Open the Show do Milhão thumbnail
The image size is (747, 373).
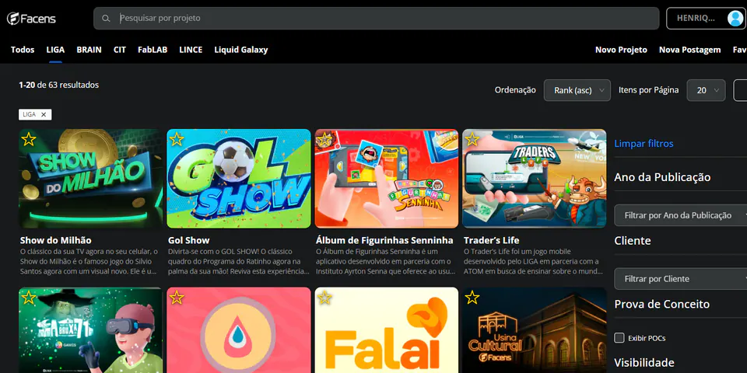[x=90, y=179]
